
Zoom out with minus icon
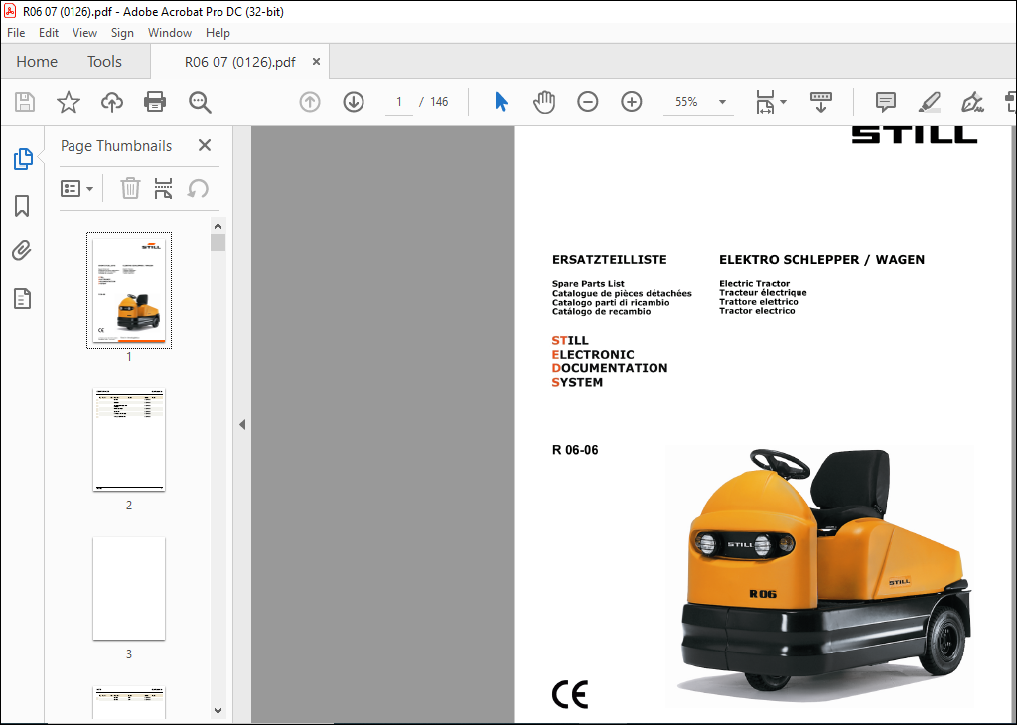(588, 102)
